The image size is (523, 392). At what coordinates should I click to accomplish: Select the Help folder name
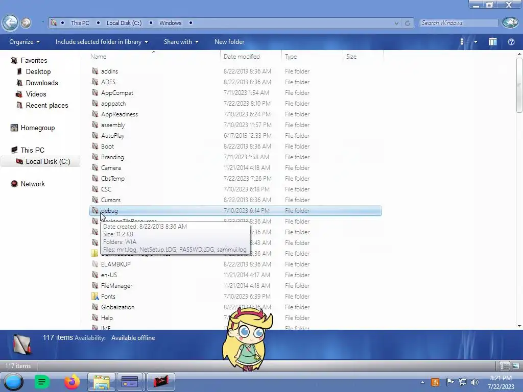(107, 317)
